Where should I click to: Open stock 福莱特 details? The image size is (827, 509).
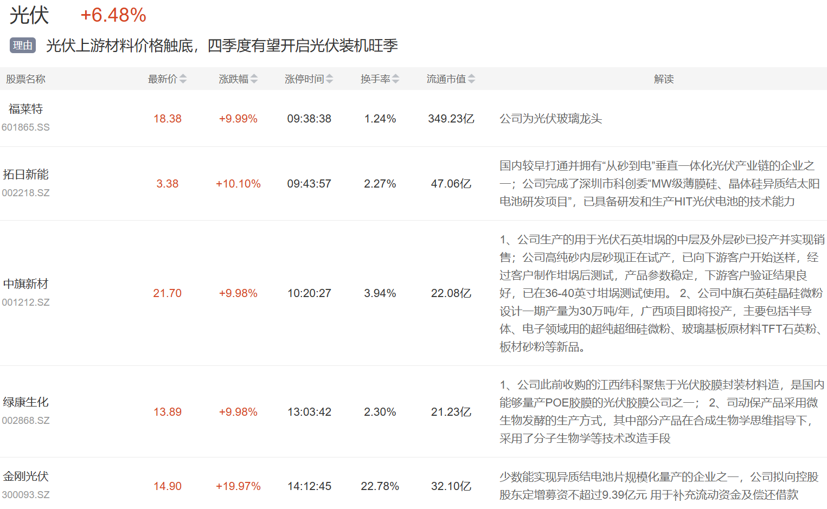click(x=25, y=109)
